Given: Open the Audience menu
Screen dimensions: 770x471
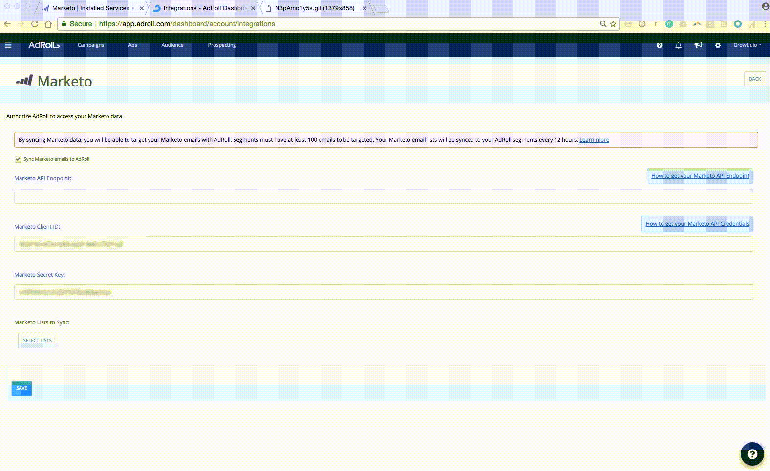Looking at the screenshot, I should pyautogui.click(x=172, y=45).
